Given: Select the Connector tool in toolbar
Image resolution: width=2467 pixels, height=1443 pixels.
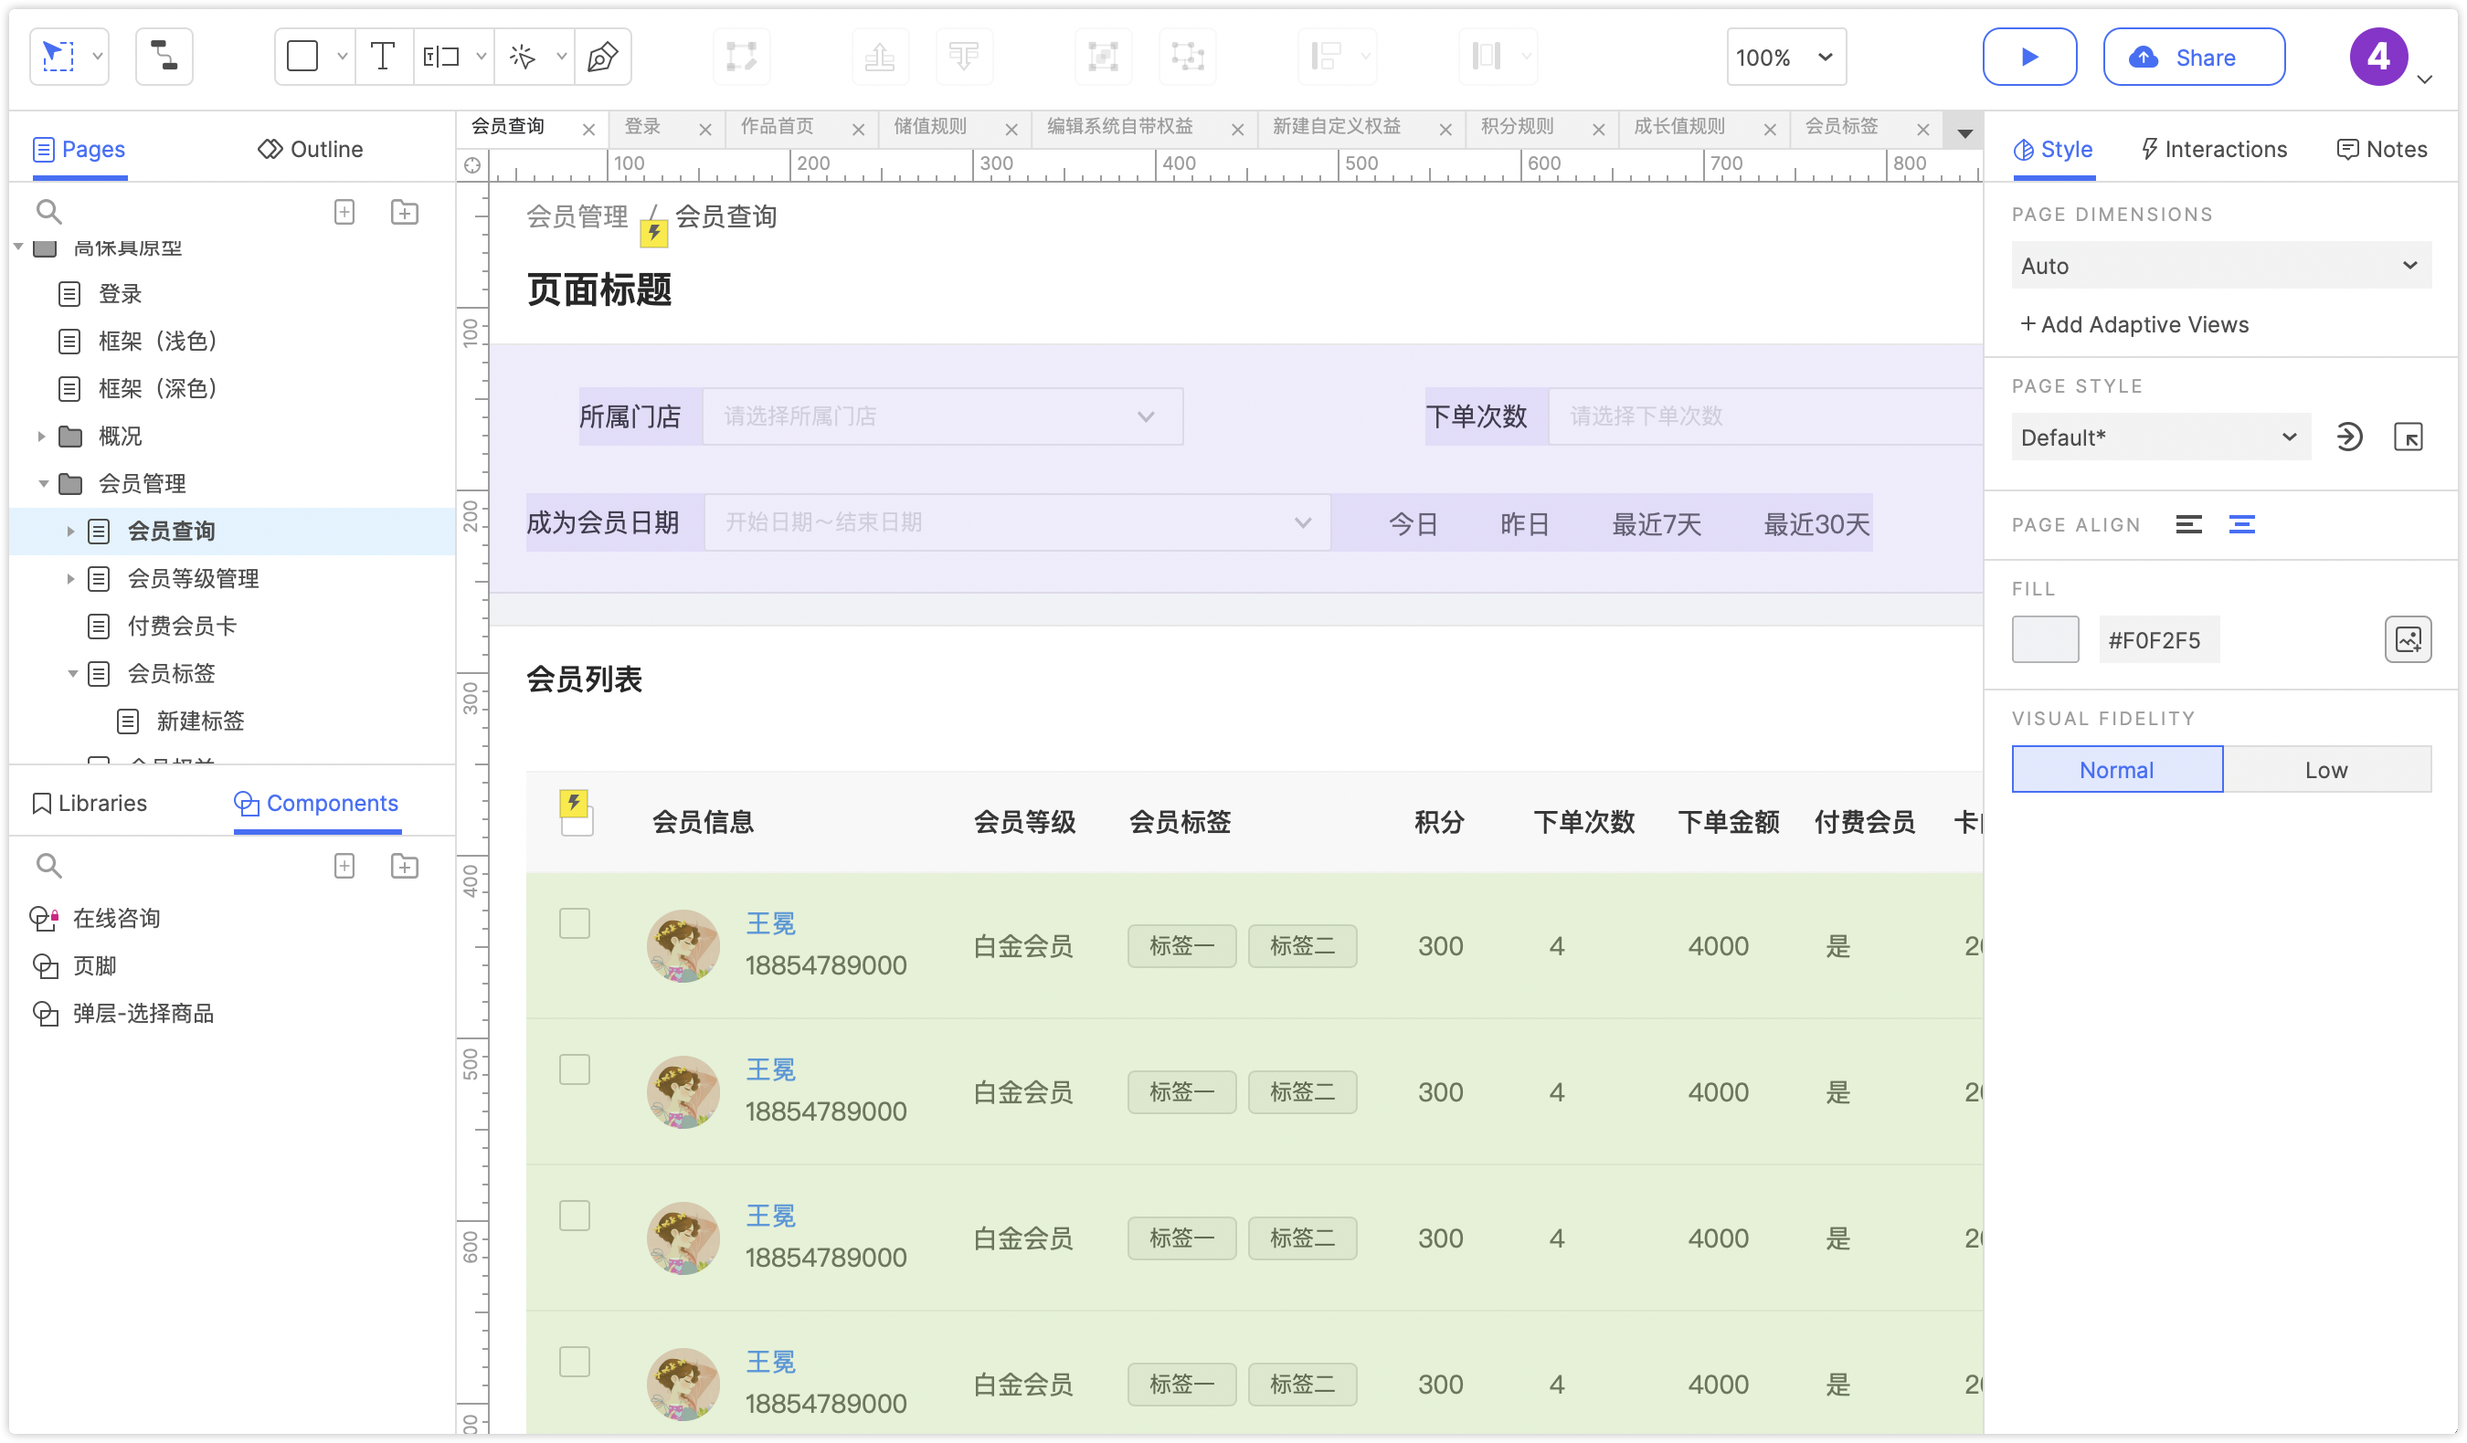Looking at the screenshot, I should [x=164, y=57].
